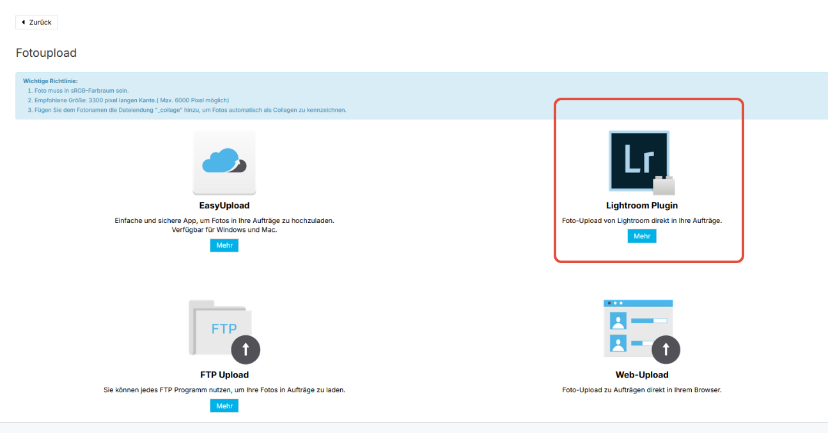Click Mehr under EasyUpload
This screenshot has width=828, height=433.
[224, 245]
